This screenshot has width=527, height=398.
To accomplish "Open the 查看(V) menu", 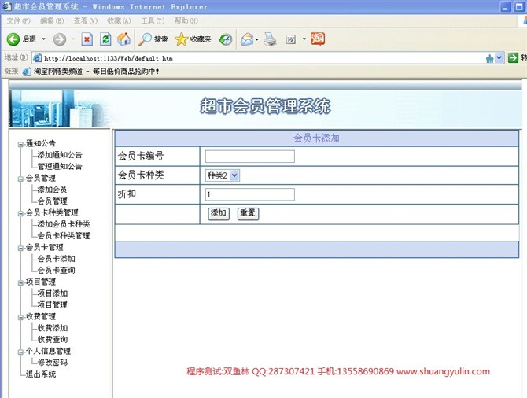I will tap(86, 20).
